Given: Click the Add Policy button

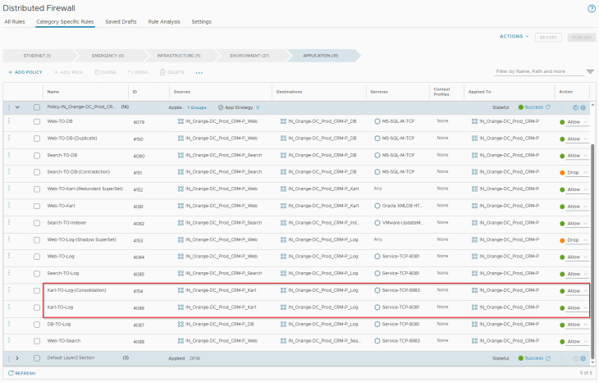Looking at the screenshot, I should [25, 72].
